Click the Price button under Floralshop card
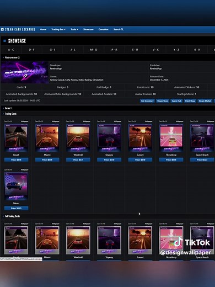The width and height of the screenshot is (215, 287). point(171,160)
